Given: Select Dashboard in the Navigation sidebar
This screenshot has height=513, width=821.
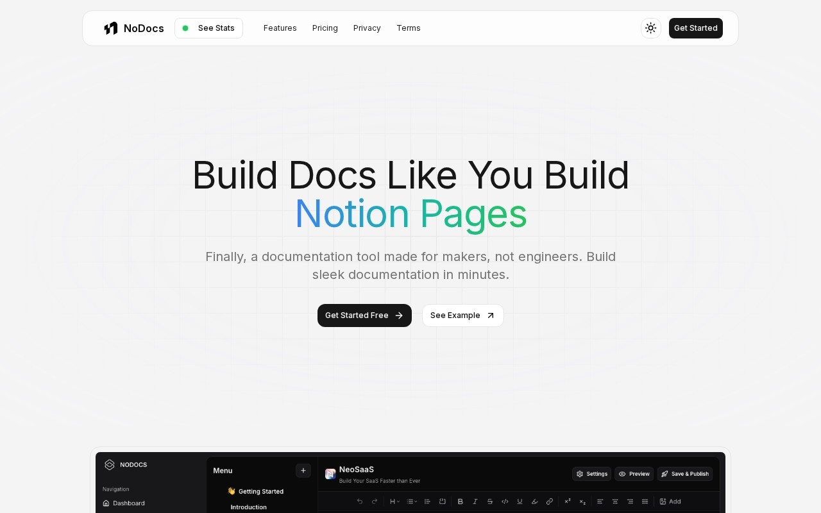Looking at the screenshot, I should tap(124, 503).
